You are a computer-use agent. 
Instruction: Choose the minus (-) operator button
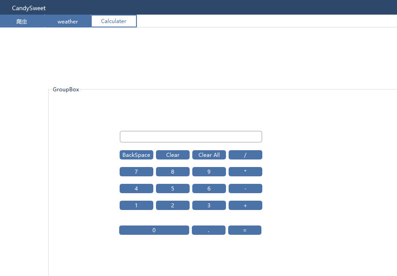245,189
